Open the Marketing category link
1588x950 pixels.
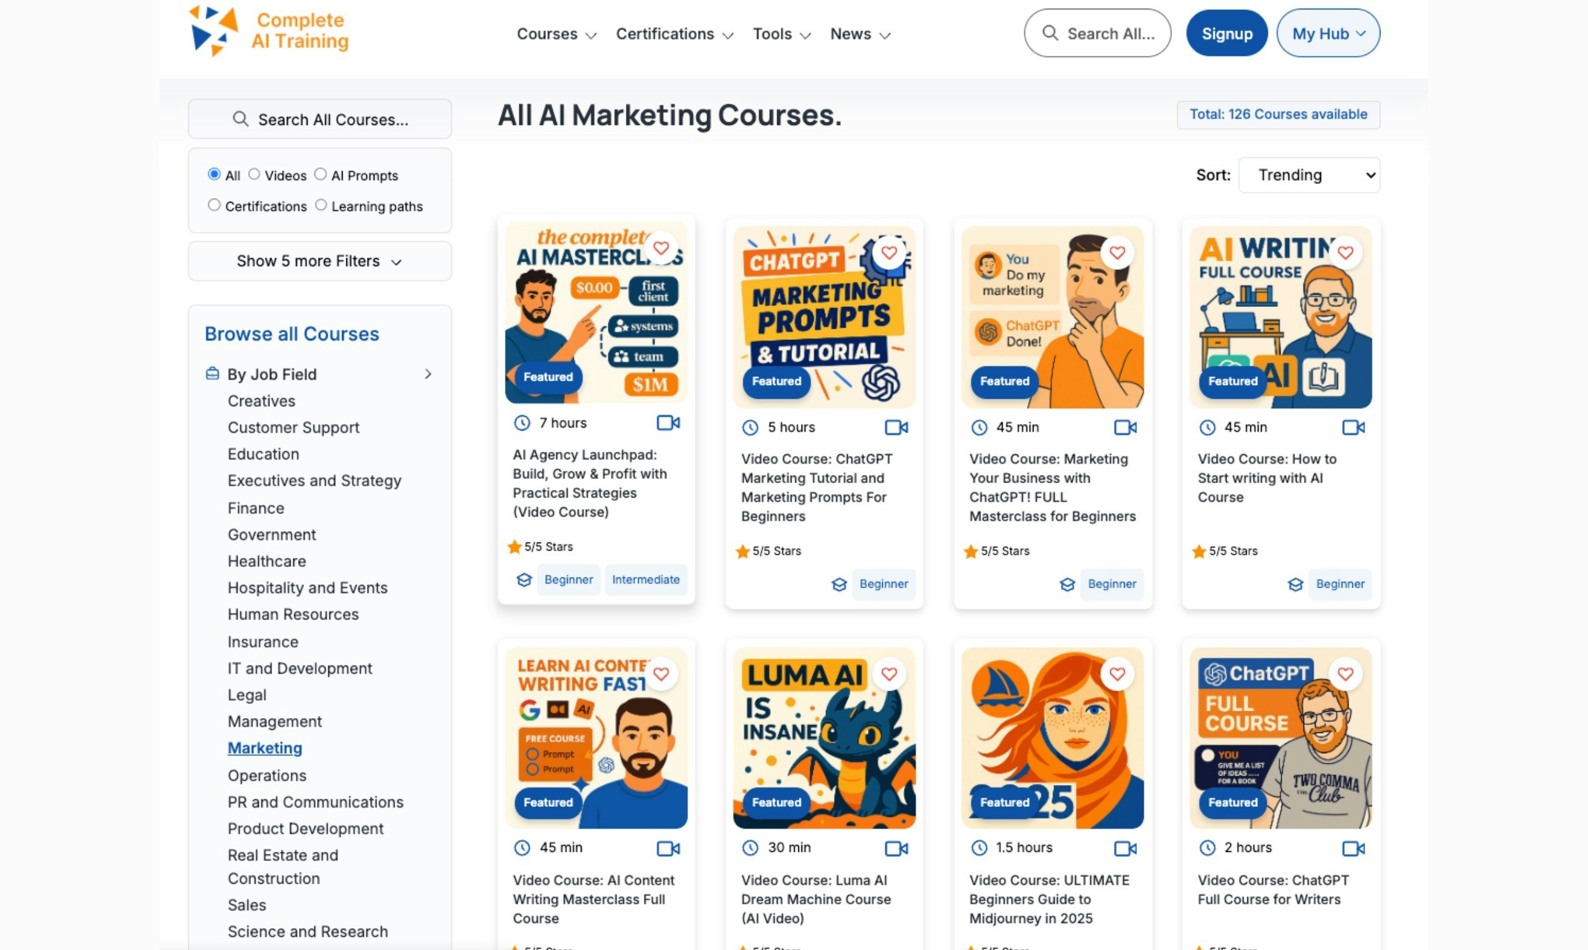point(264,747)
